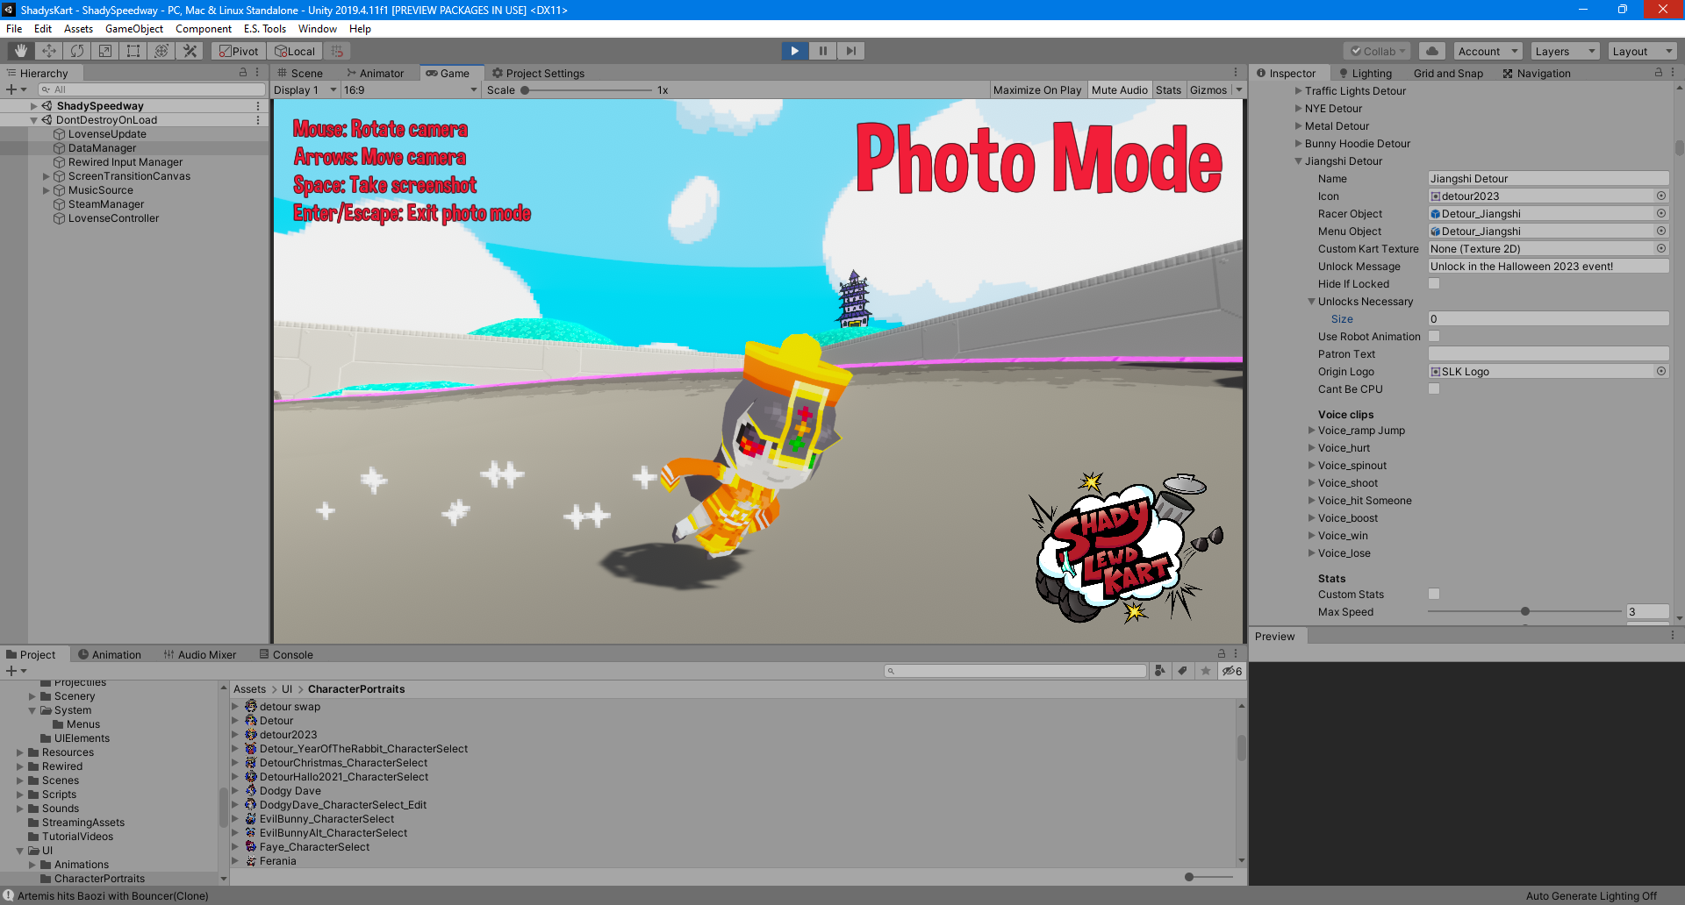Step one frame forward
The height and width of the screenshot is (905, 1685).
[851, 51]
